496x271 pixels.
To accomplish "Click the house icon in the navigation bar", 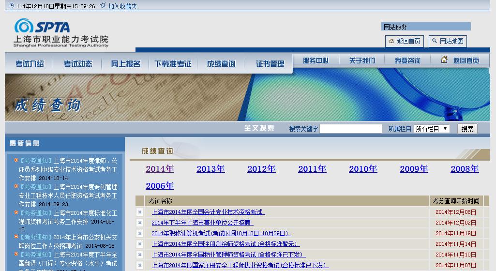I will [444, 60].
